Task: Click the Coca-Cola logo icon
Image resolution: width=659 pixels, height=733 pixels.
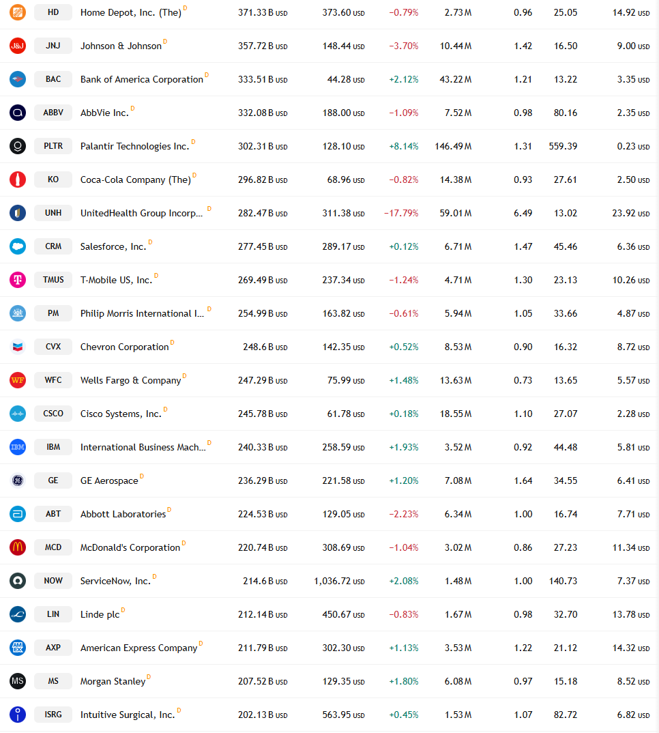Action: [x=18, y=179]
